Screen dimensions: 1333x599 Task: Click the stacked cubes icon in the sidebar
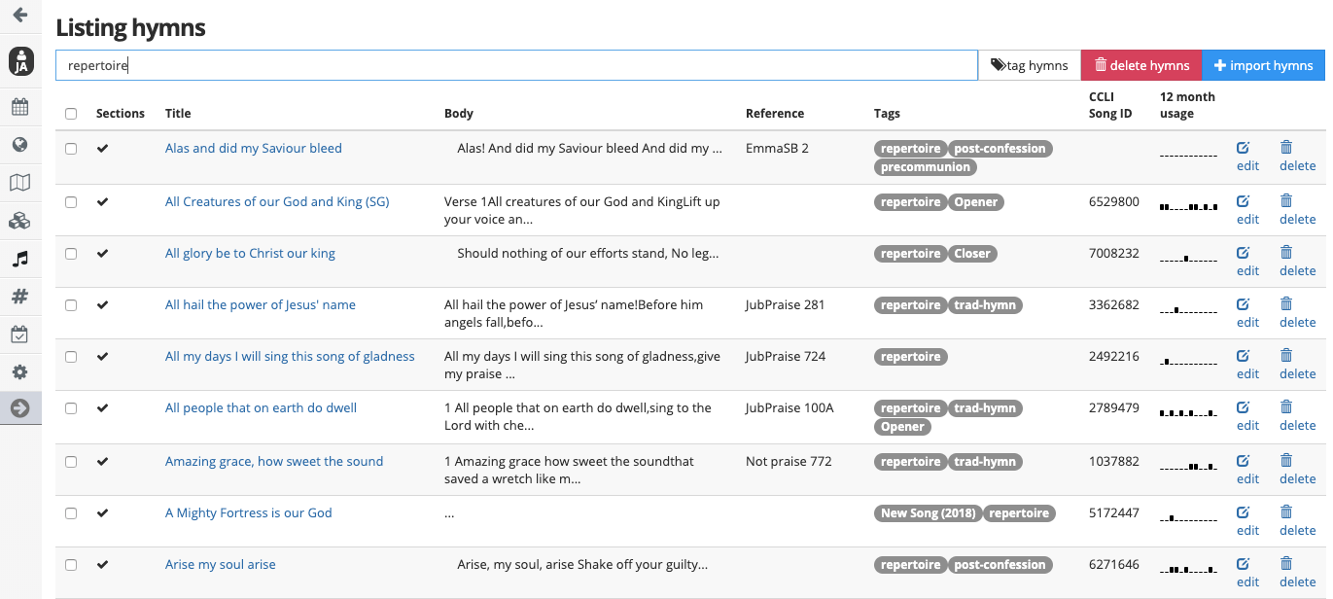point(19,221)
